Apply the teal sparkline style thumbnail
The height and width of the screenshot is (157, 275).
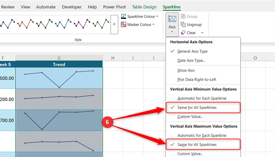[63, 24]
